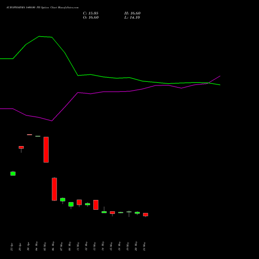Click the green candle above 22 Apr
This screenshot has width=259, height=259.
(13, 174)
